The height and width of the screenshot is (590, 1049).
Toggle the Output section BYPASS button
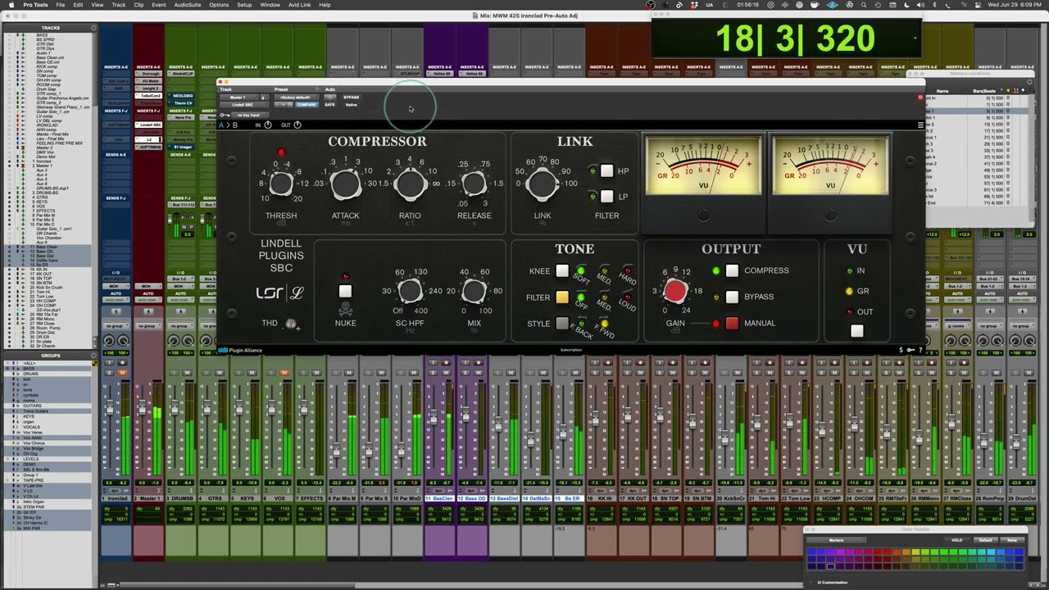[732, 297]
